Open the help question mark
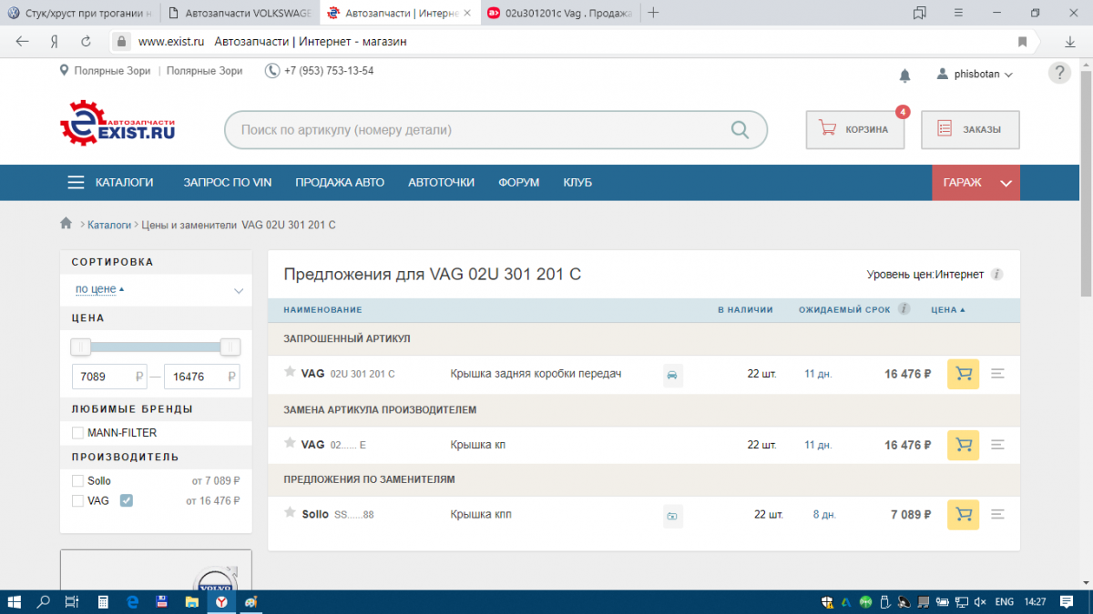This screenshot has height=614, width=1093. 1059,73
